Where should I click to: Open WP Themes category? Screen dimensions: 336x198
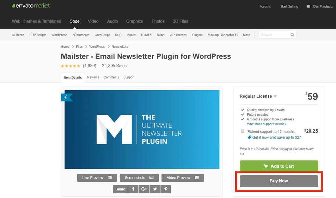click(178, 35)
